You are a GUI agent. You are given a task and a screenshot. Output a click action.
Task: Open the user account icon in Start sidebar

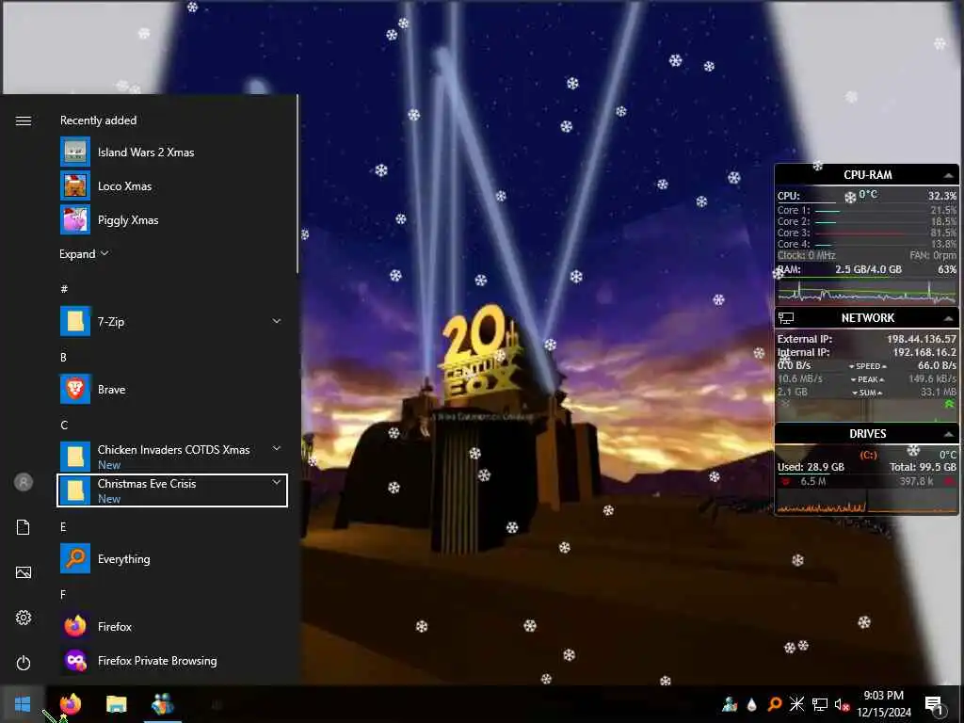pos(24,482)
